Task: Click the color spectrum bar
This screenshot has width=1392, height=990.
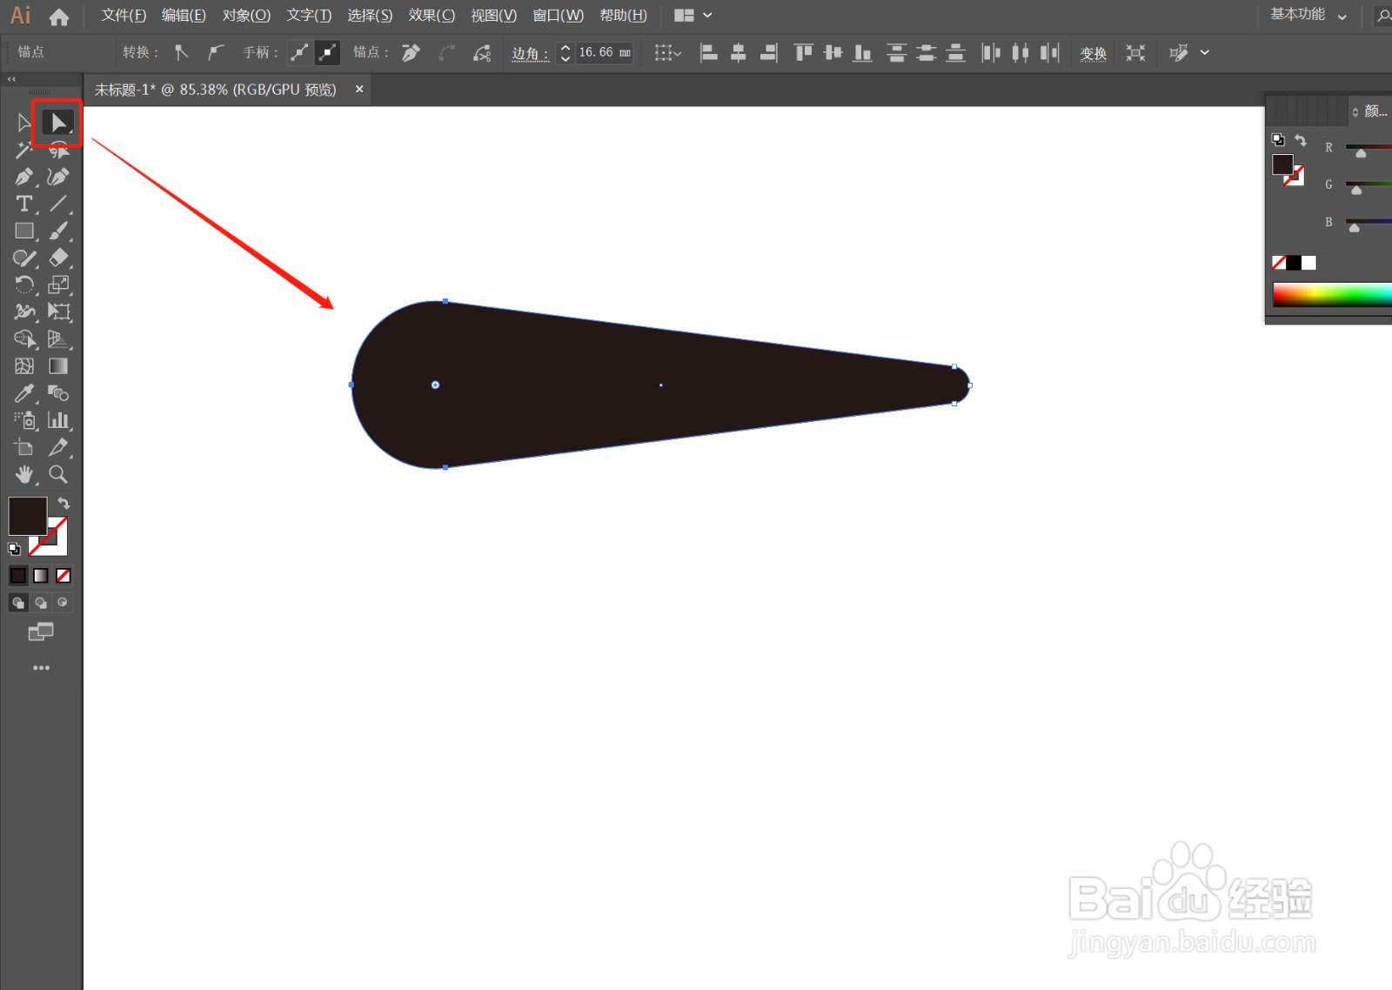Action: pyautogui.click(x=1332, y=294)
